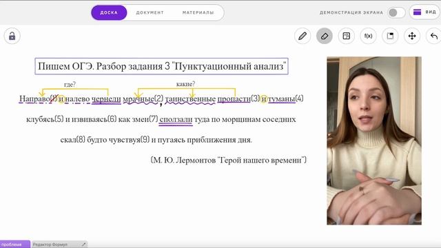Select the move arrows tool
Screen dimensions: 441x248
point(412,36)
